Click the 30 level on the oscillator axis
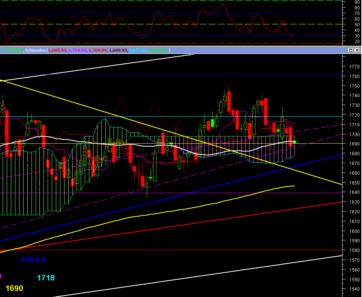 pyautogui.click(x=357, y=36)
